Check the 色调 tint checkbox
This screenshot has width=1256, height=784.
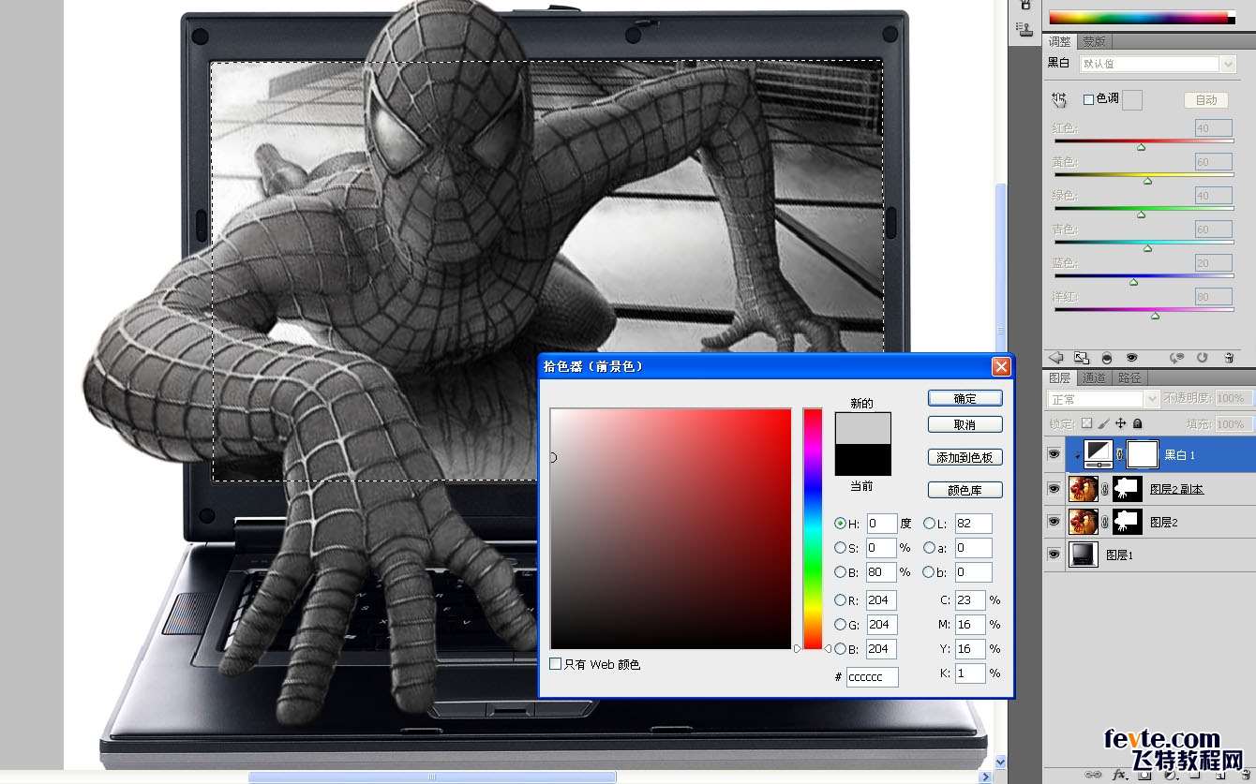1088,99
